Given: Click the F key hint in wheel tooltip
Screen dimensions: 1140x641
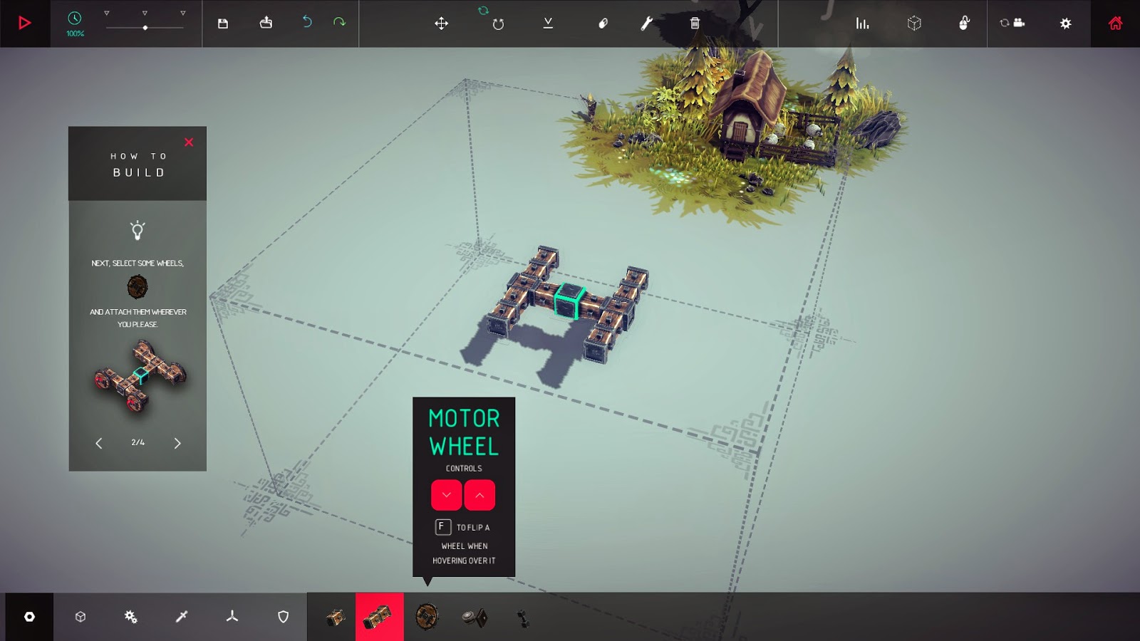Looking at the screenshot, I should point(442,527).
